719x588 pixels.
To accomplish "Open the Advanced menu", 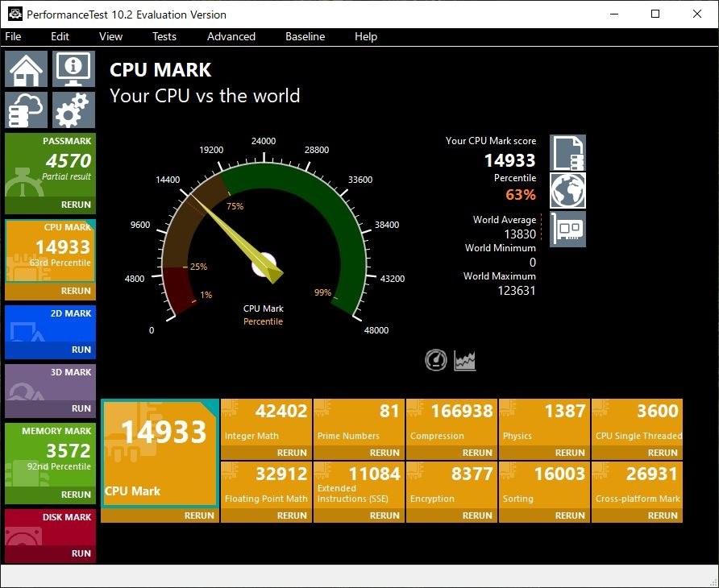I will 231,37.
